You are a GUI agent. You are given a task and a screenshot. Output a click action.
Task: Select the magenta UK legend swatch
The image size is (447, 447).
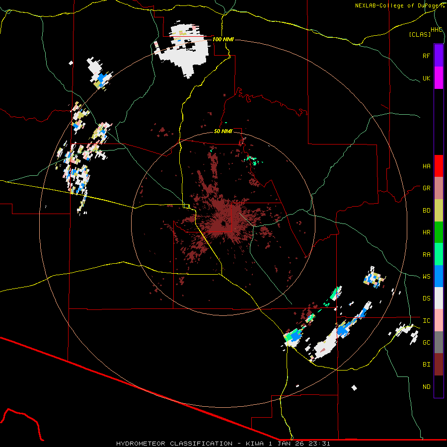(439, 77)
